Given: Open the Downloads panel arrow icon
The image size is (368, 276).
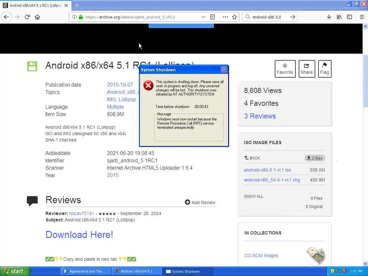Looking at the screenshot, I should click(329, 17).
